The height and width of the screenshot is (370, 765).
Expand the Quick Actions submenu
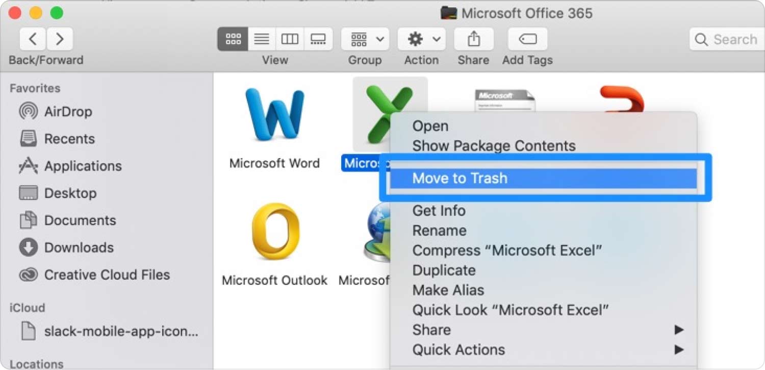click(544, 350)
